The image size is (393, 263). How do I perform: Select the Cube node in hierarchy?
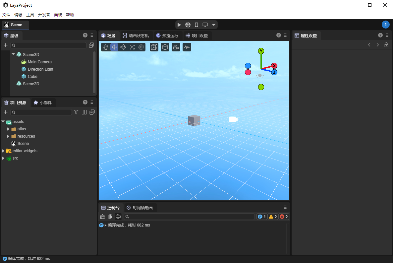(x=32, y=77)
